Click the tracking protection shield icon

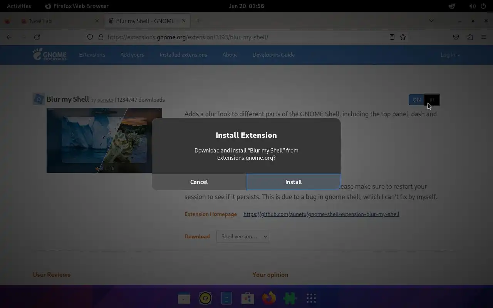[x=90, y=37]
